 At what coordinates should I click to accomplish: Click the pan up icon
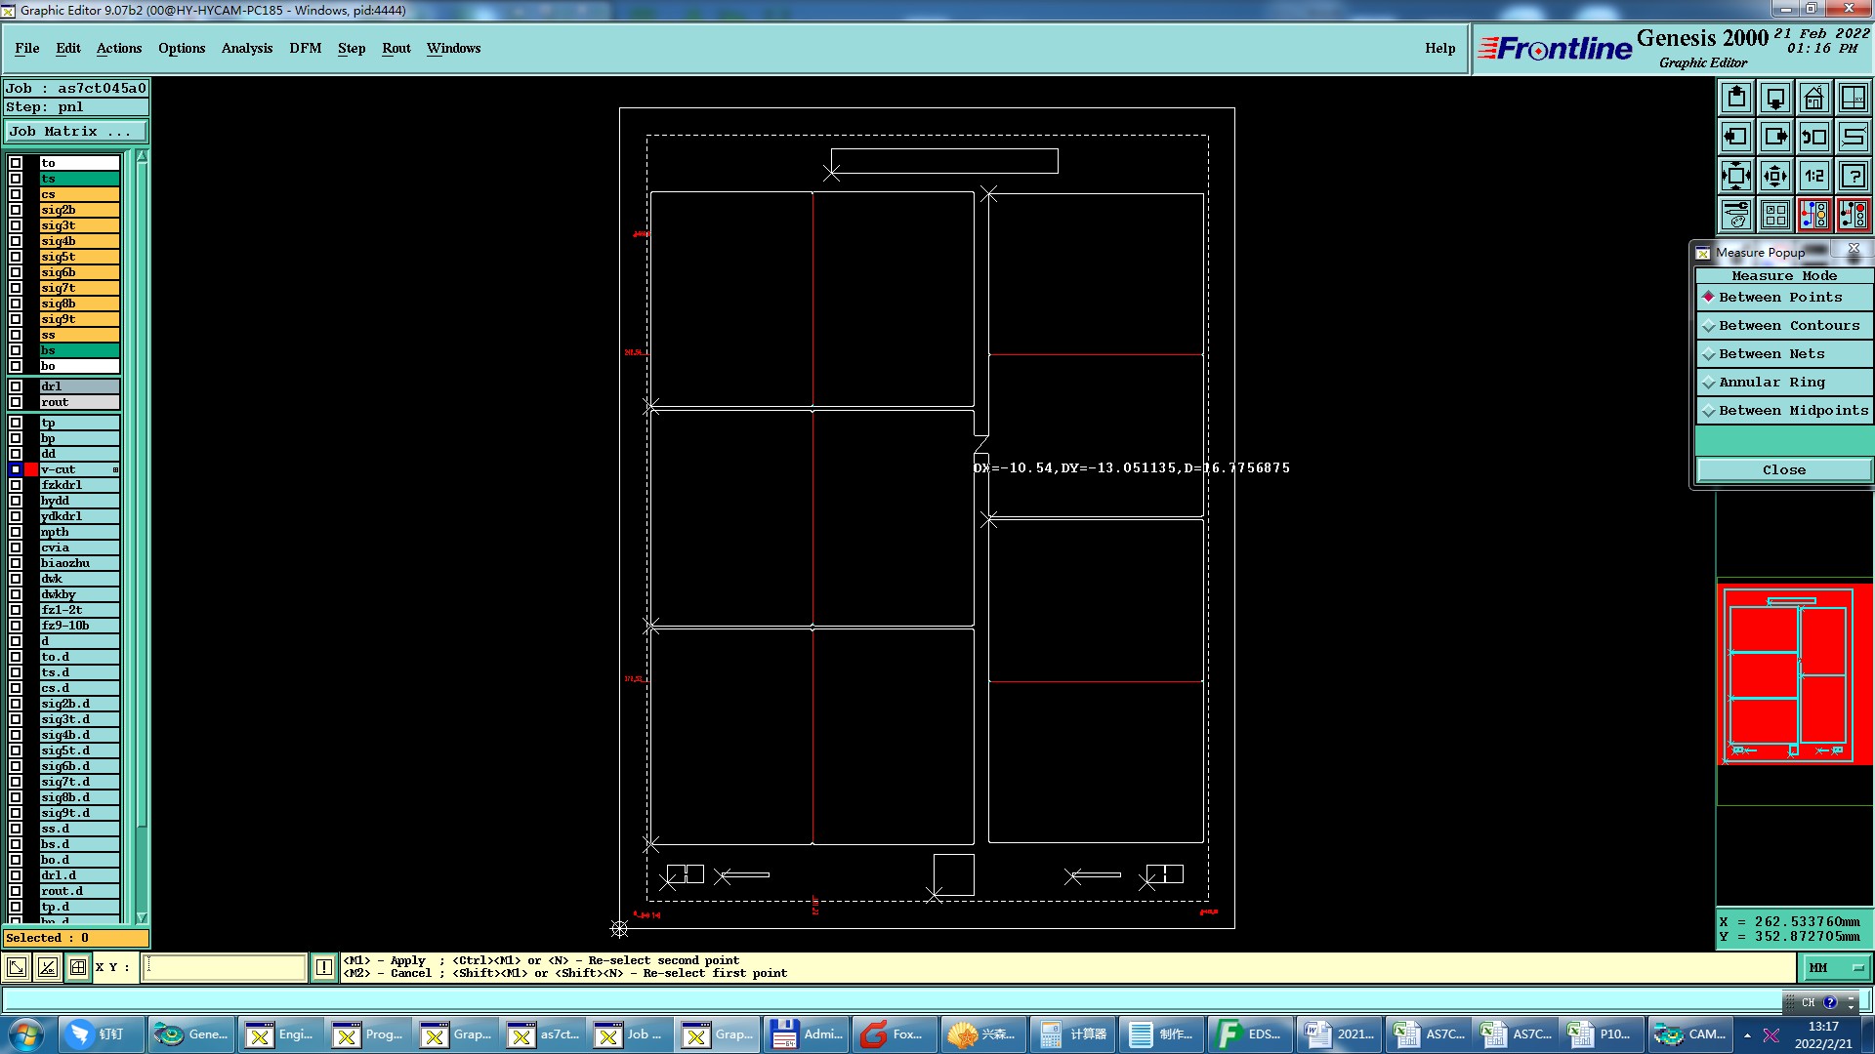pyautogui.click(x=1736, y=98)
